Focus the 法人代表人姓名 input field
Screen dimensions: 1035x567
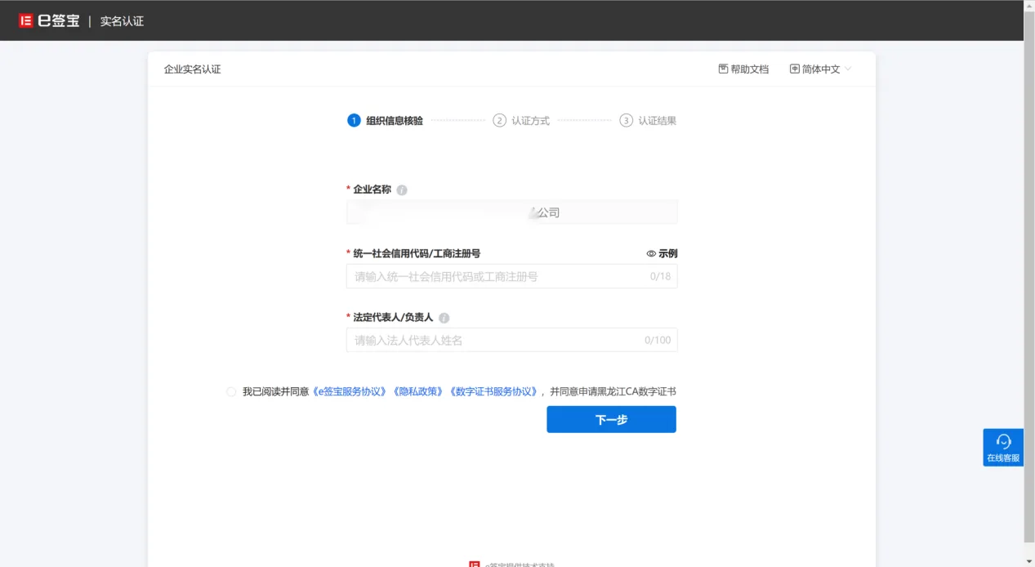point(512,340)
